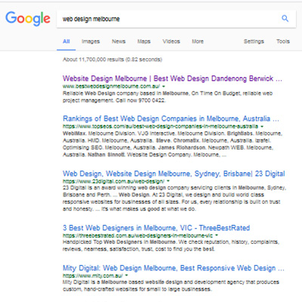Viewport: 302px width, 302px height.
Task: Expand the More menu
Action: [x=198, y=42]
